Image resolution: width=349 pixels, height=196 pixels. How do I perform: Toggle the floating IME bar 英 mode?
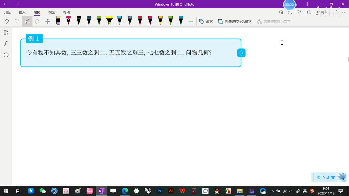(x=318, y=177)
